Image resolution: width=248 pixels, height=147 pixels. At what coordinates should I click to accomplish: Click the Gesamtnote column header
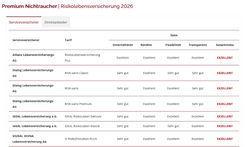pyautogui.click(x=225, y=45)
